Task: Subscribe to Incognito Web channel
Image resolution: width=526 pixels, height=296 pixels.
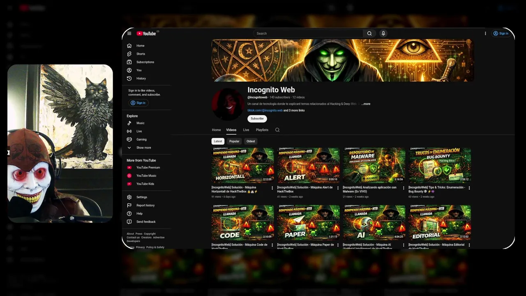Action: tap(257, 118)
